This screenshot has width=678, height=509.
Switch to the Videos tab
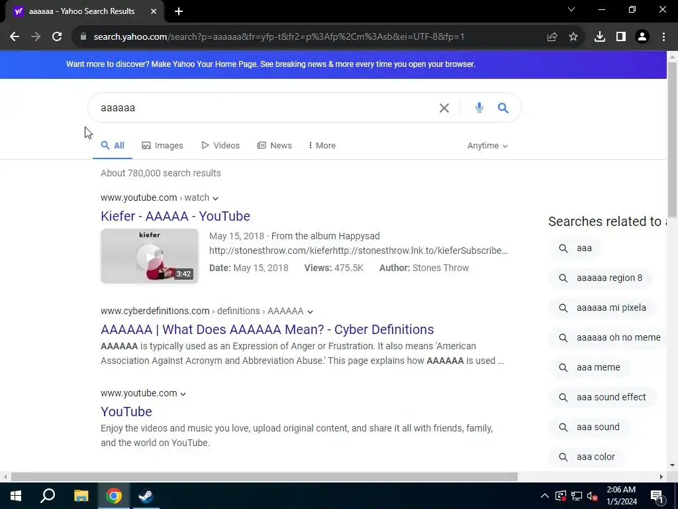click(220, 145)
